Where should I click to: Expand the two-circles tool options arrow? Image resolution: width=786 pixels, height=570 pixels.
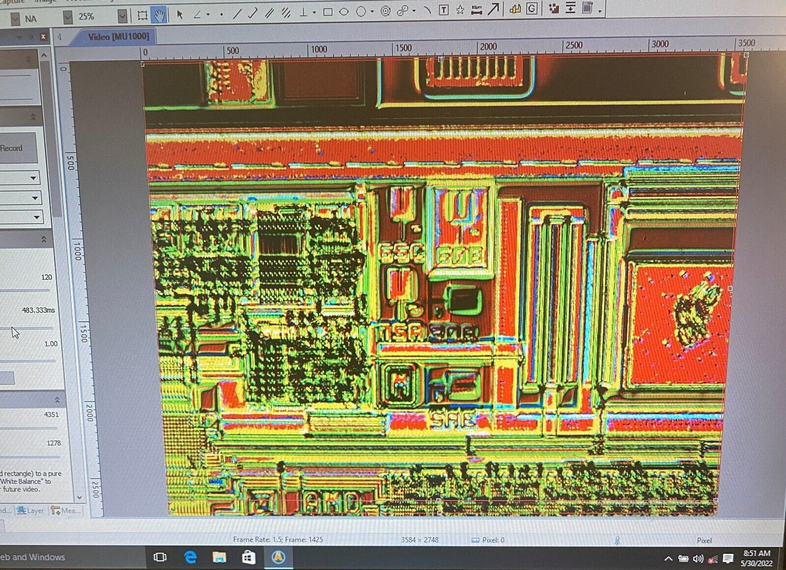tap(414, 10)
